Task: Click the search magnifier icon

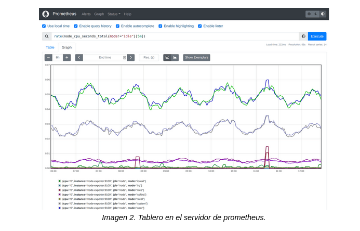Action: [x=47, y=36]
